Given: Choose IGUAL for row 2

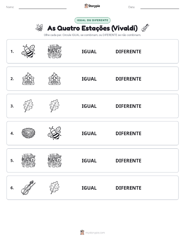Looking at the screenshot, I should coord(89,79).
